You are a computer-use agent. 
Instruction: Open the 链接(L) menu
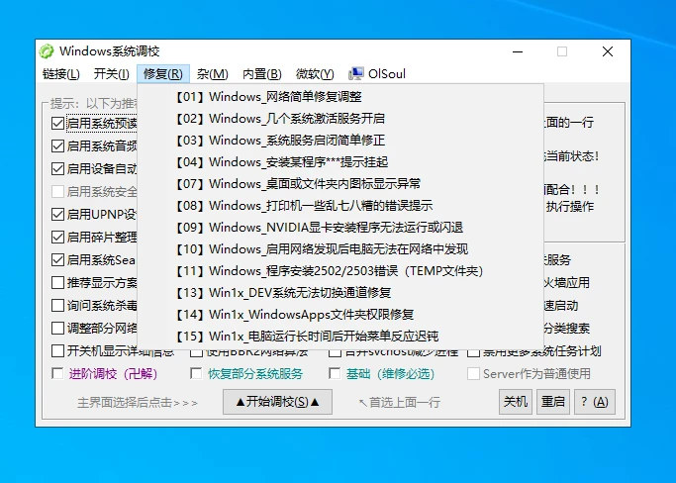click(x=61, y=74)
